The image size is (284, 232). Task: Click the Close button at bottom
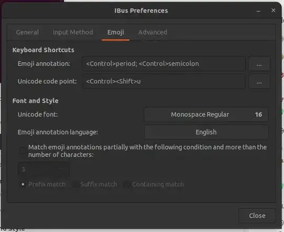(x=257, y=216)
